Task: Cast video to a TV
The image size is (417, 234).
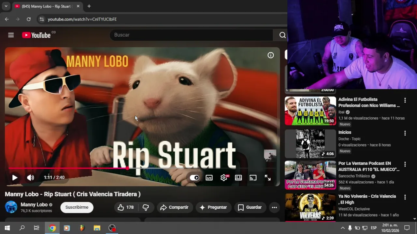Action: coord(253,178)
